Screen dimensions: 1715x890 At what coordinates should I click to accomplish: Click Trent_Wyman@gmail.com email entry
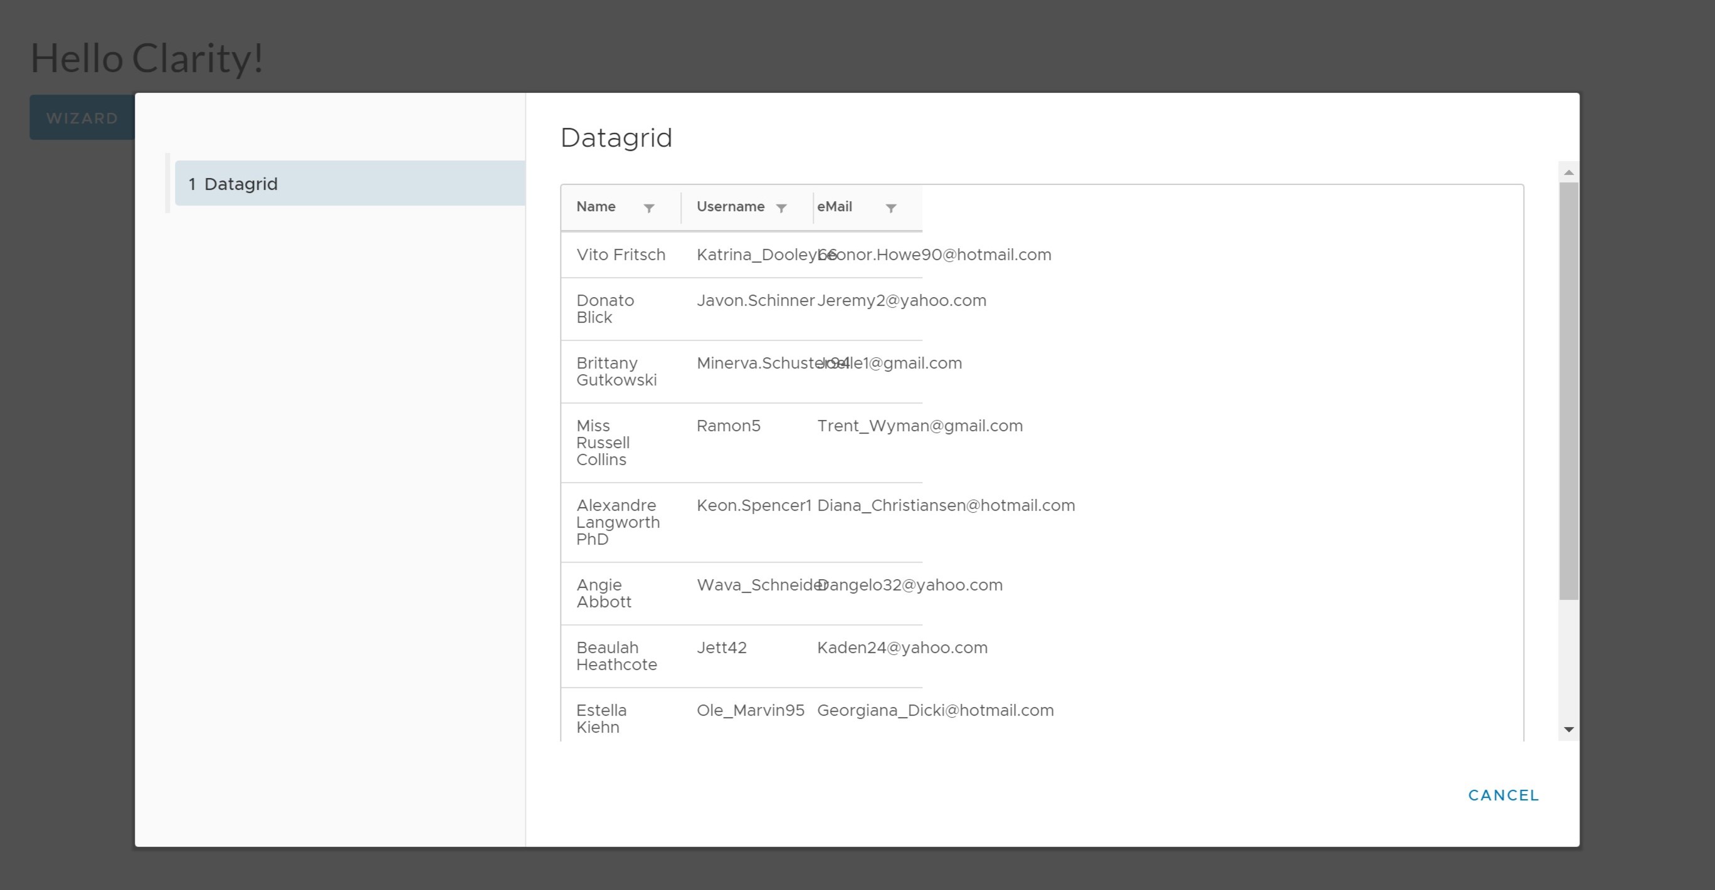(x=921, y=426)
